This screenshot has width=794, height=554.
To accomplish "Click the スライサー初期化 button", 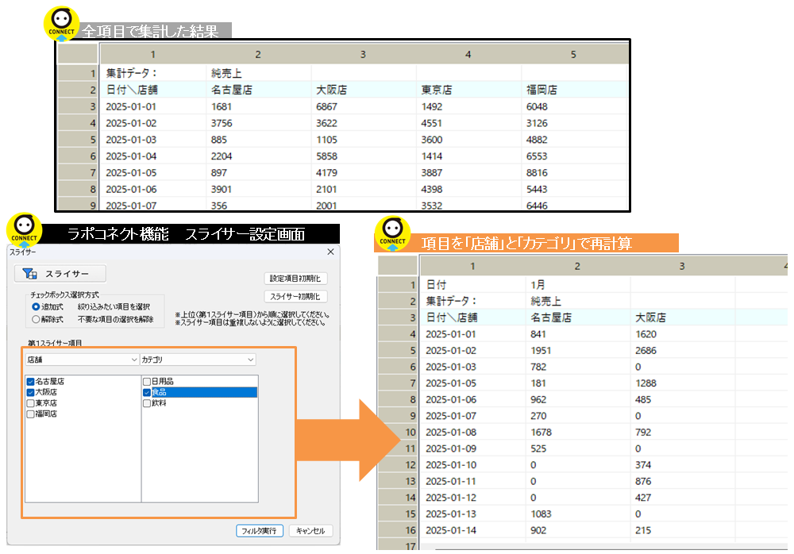I will click(295, 296).
